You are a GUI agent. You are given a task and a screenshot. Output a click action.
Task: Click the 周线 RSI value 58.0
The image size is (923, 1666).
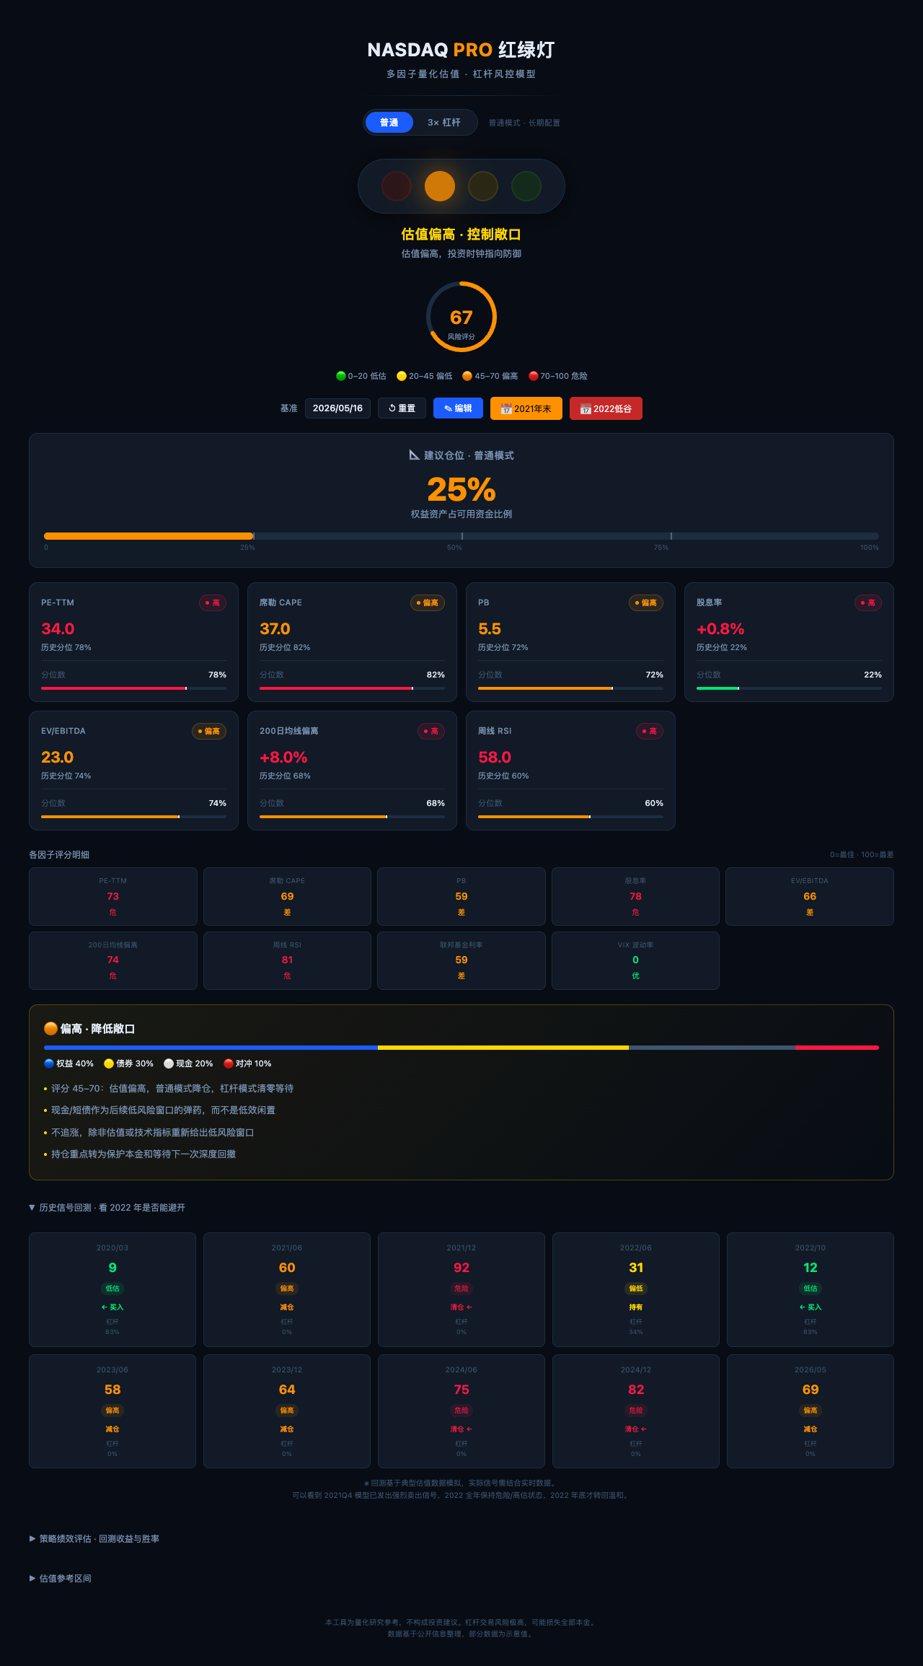pyautogui.click(x=495, y=758)
